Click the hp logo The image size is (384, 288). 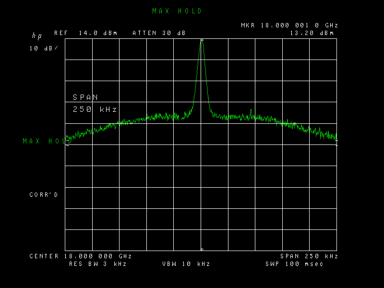click(37, 36)
